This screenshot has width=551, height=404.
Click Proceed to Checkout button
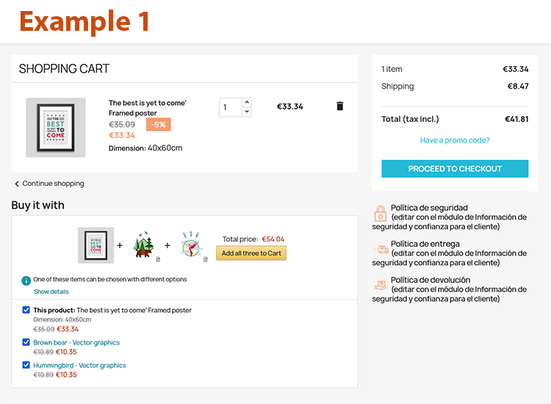click(x=455, y=169)
